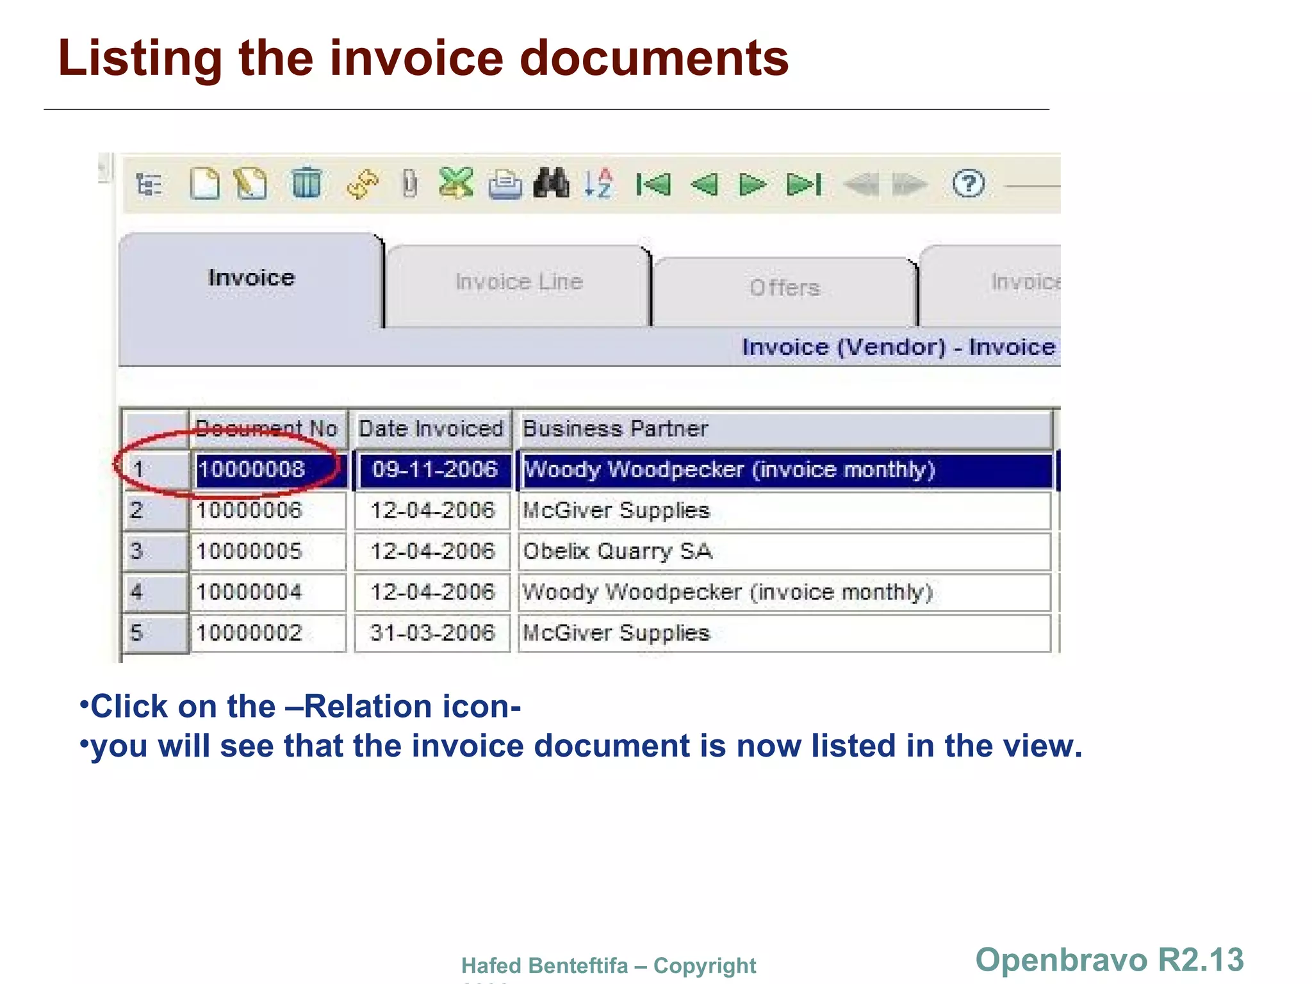
Task: Select document number 10000006
Action: point(250,511)
